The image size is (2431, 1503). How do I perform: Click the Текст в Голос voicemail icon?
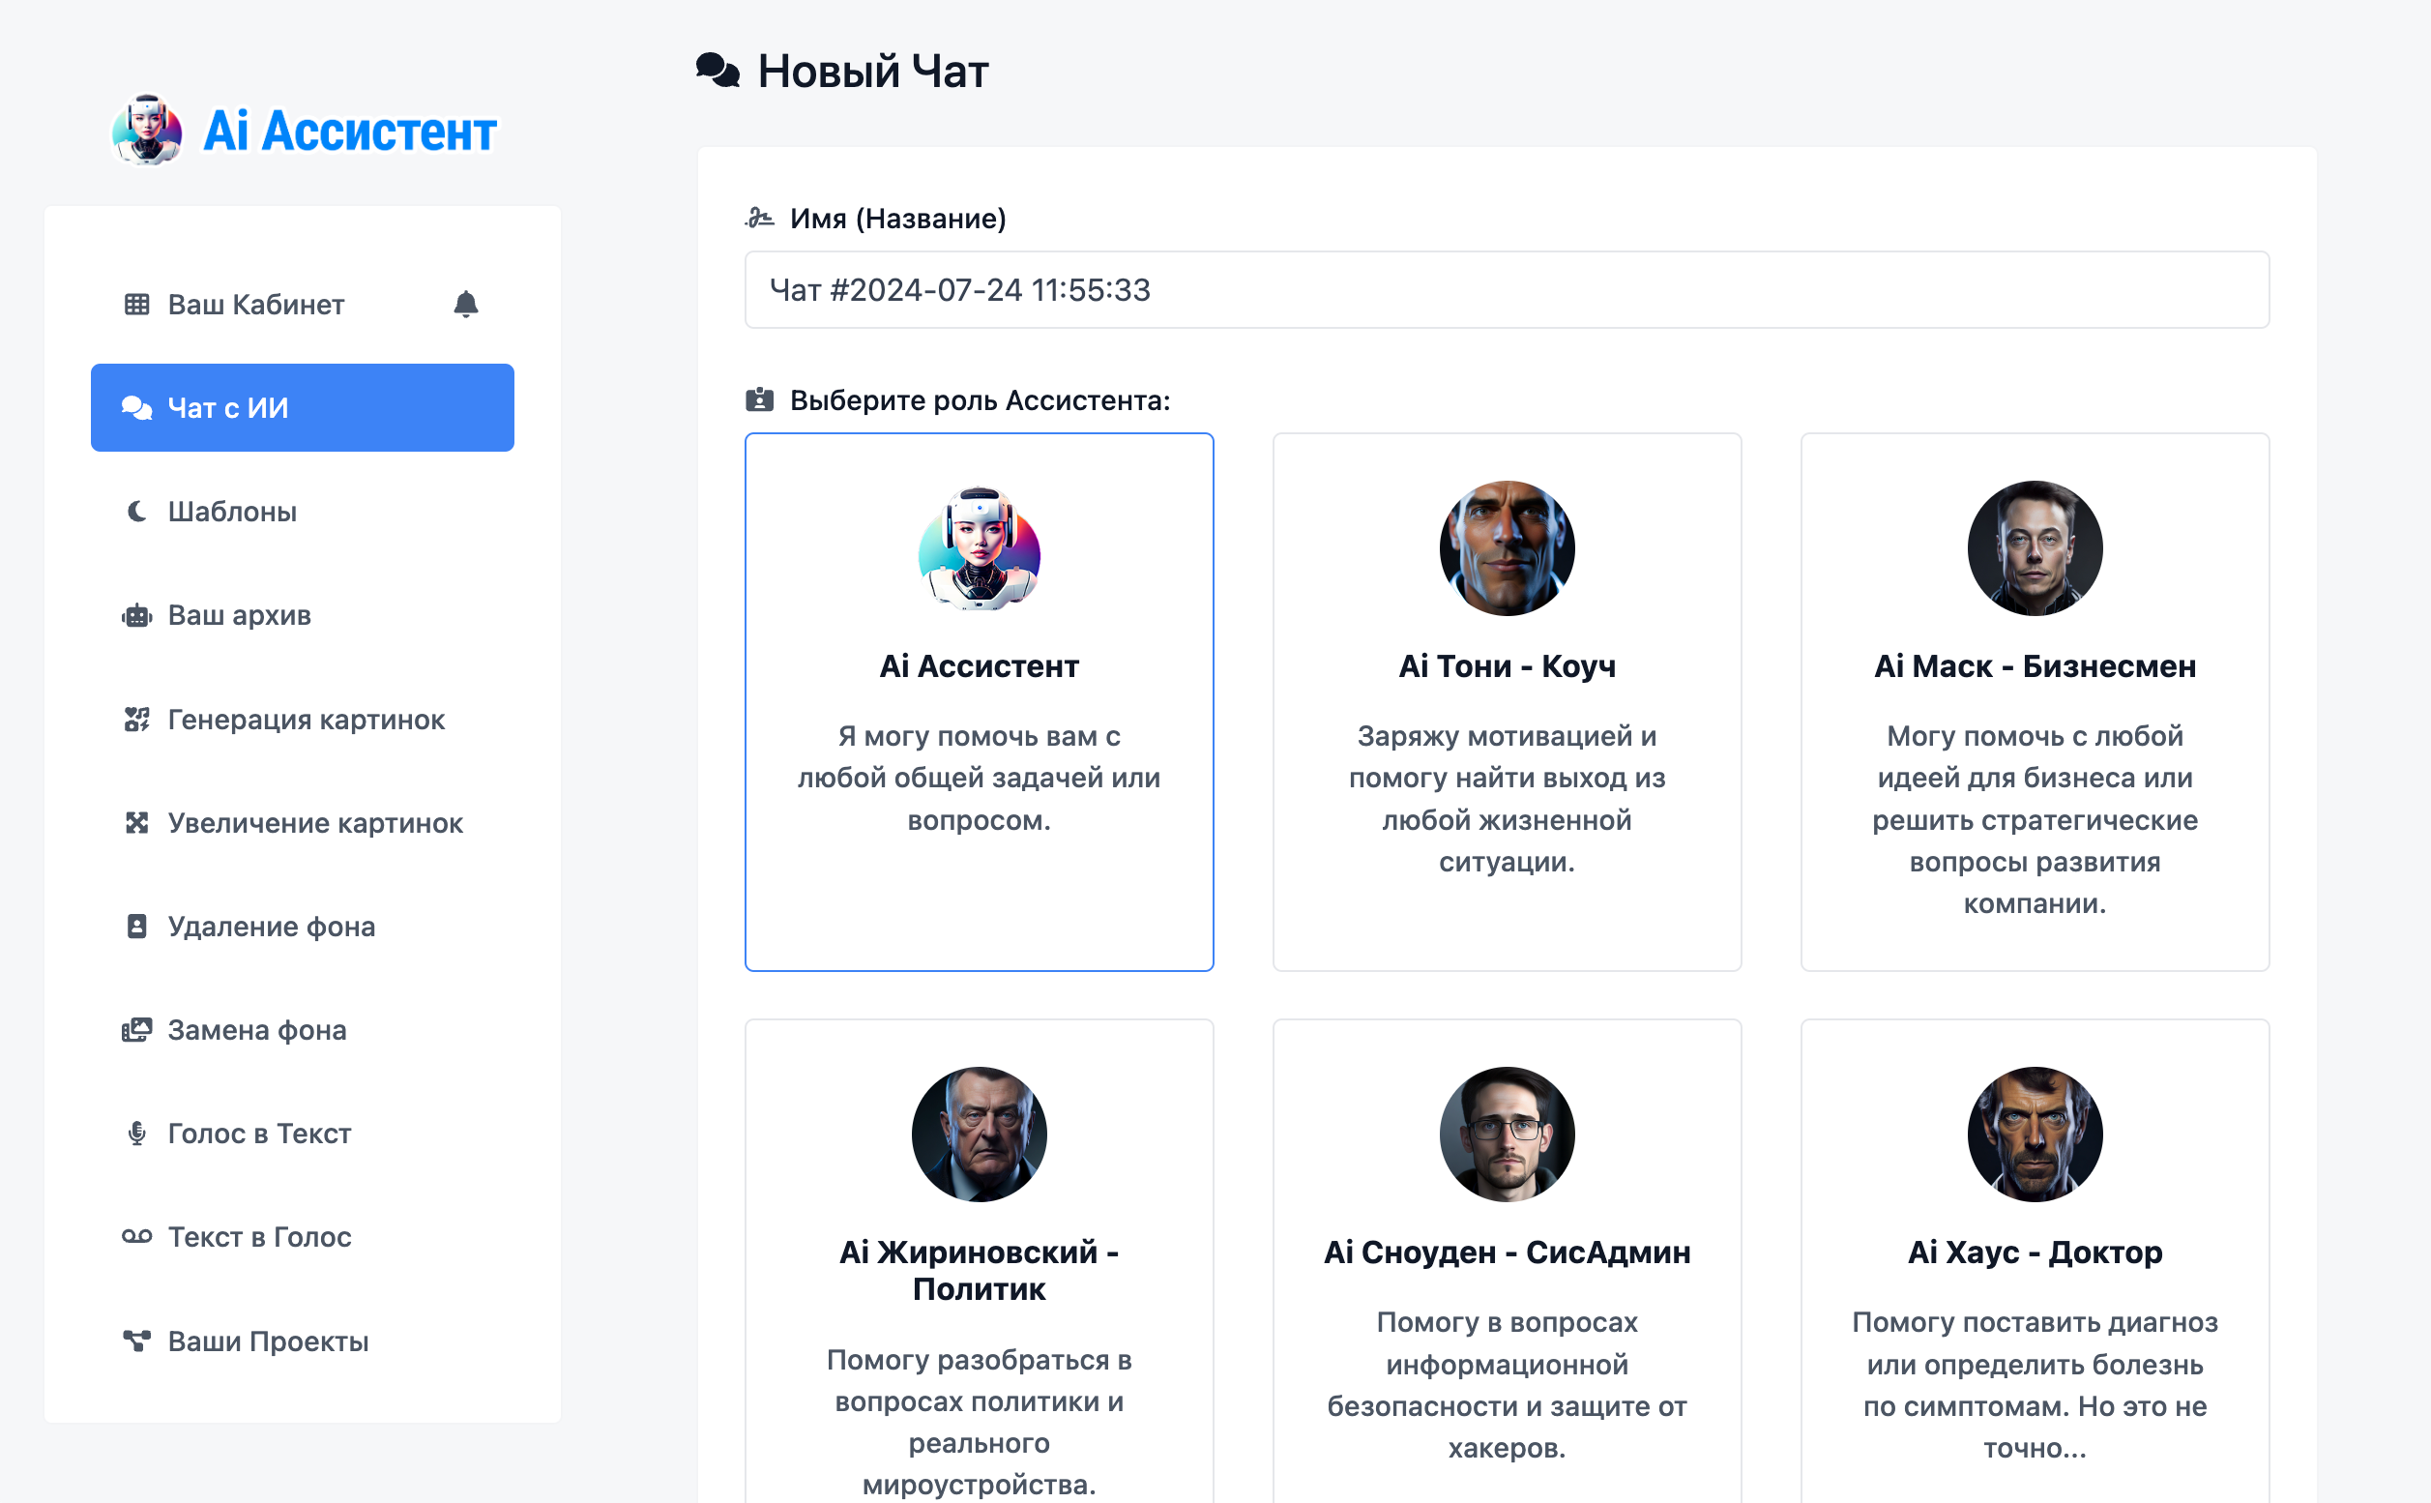click(136, 1237)
